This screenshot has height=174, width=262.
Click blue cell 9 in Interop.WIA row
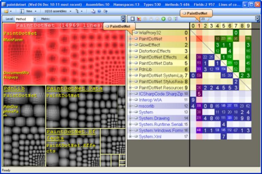193,100
